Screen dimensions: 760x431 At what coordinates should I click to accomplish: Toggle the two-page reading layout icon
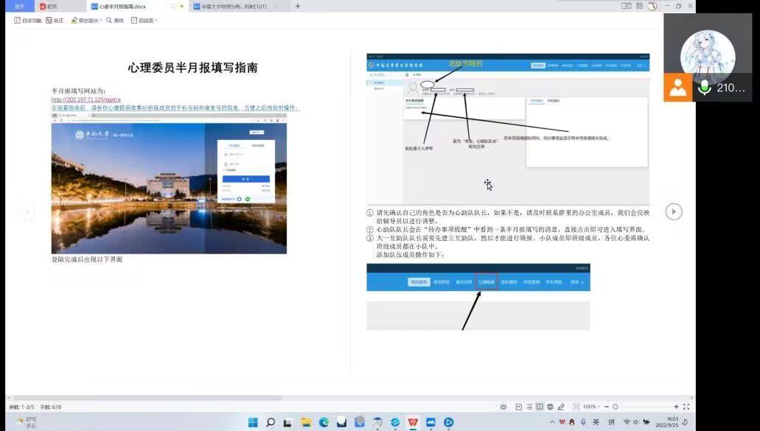pos(540,407)
